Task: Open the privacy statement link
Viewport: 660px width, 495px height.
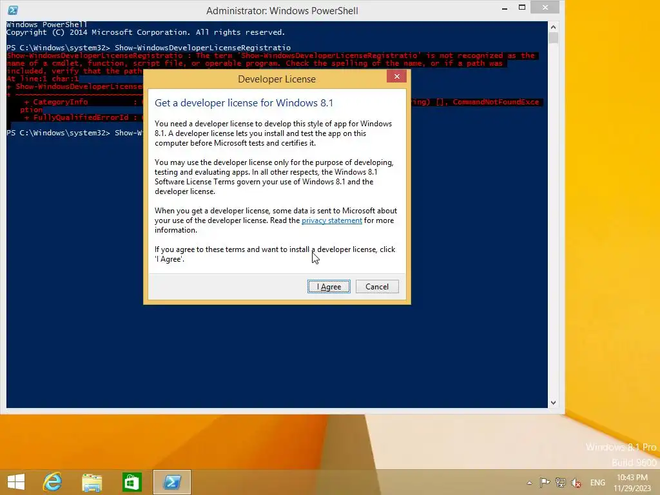Action: coord(332,220)
